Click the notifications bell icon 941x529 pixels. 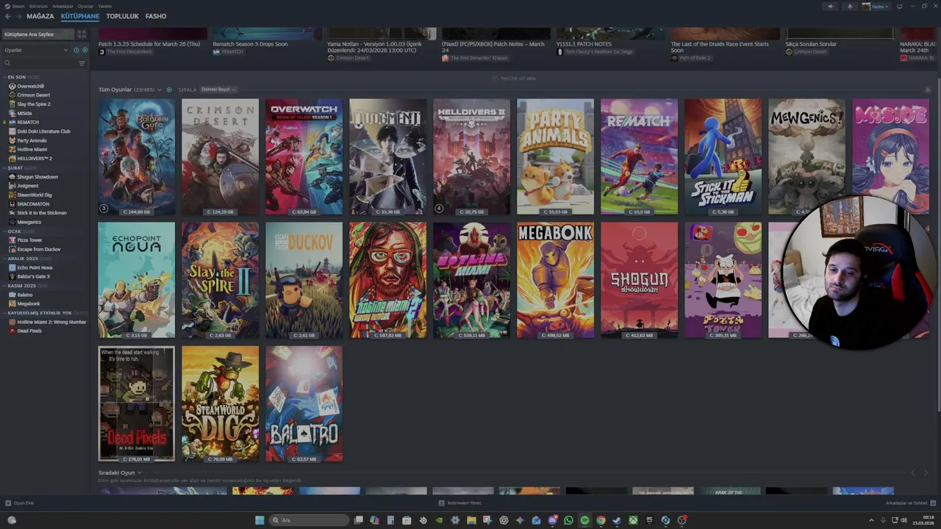[x=850, y=6]
